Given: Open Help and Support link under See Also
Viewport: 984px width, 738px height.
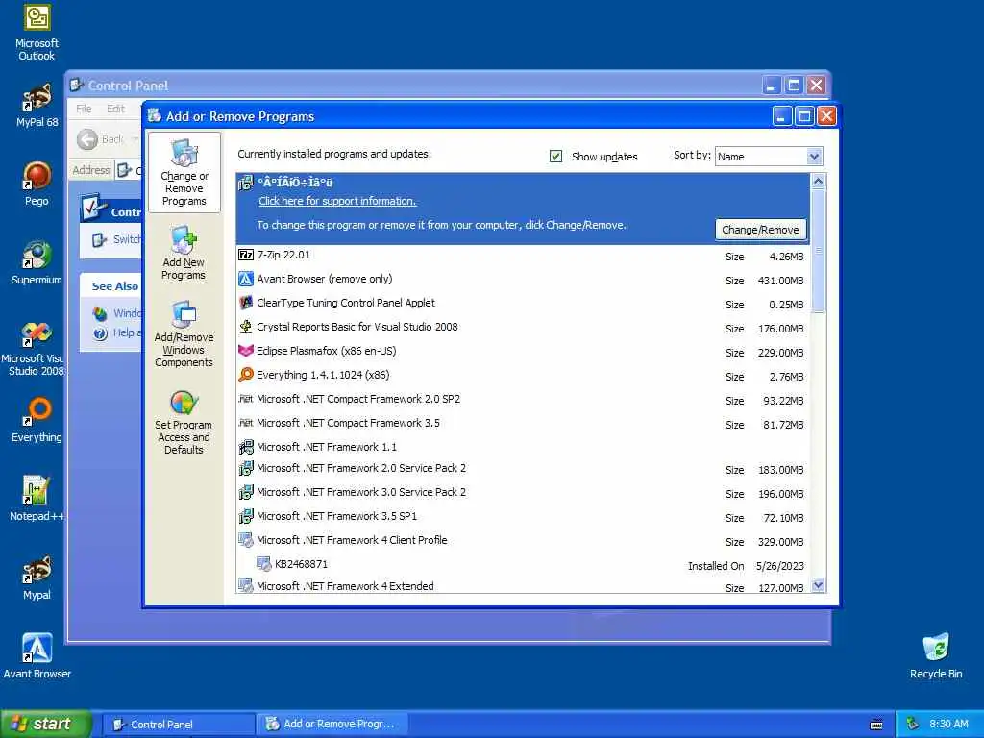Looking at the screenshot, I should [x=118, y=332].
